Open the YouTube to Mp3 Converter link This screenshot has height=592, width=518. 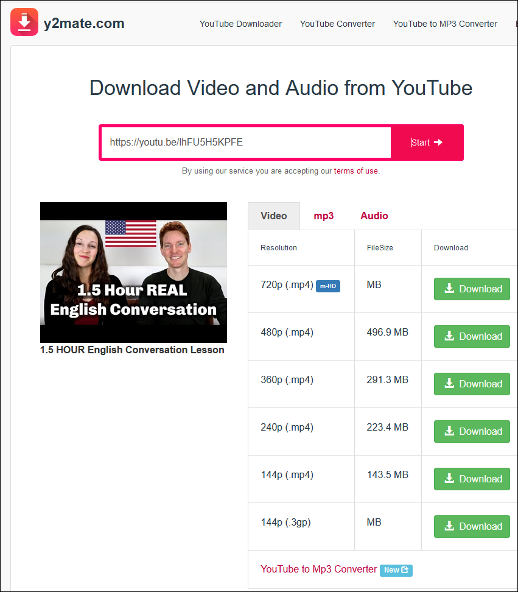click(x=318, y=569)
